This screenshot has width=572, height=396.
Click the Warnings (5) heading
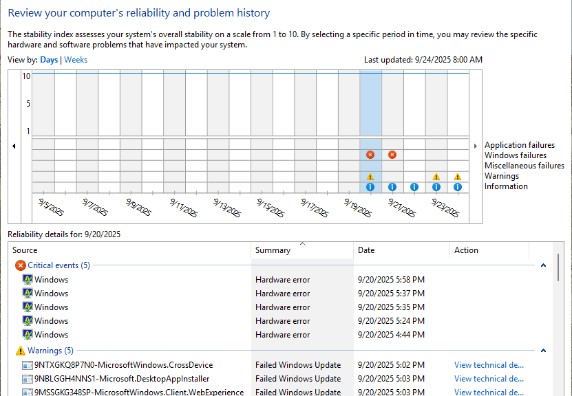50,351
